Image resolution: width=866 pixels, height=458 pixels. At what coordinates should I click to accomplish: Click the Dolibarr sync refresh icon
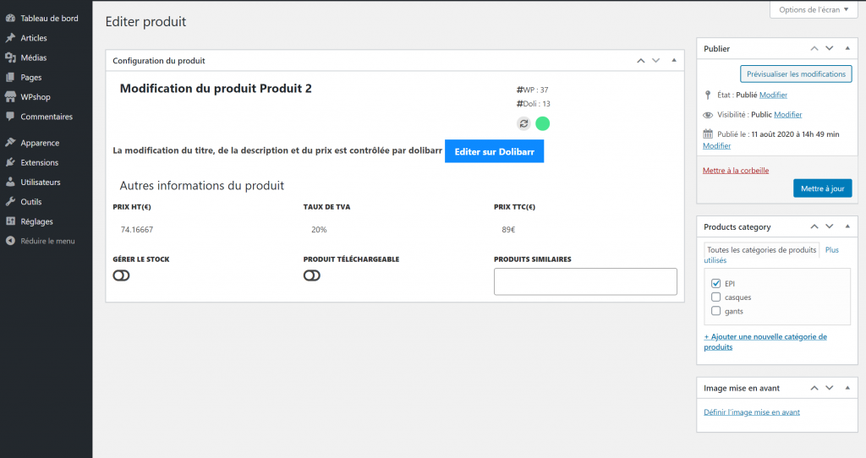click(x=523, y=123)
